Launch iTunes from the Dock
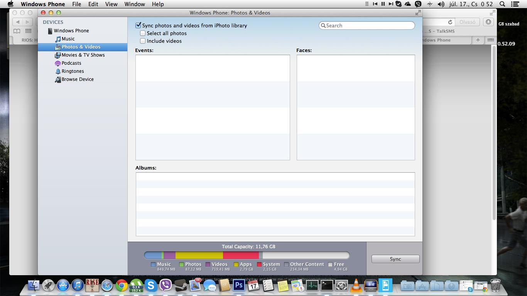The image size is (527, 296). coord(78,286)
